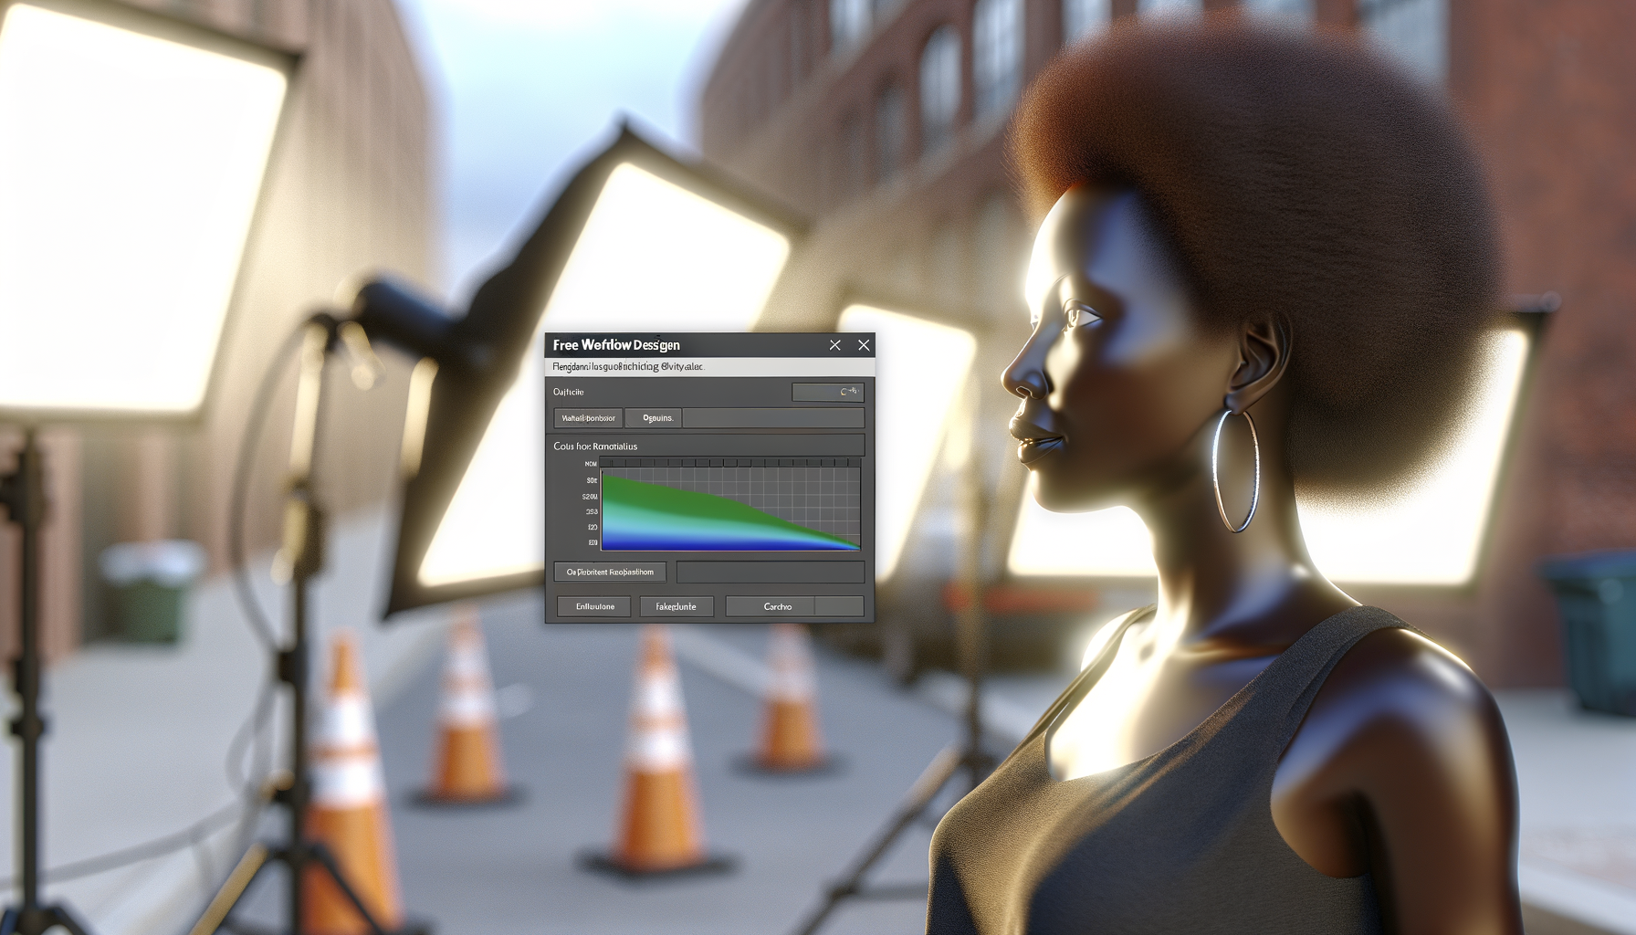
Task: Open the dropdown next to OaPiebritent Reopasthom
Action: point(771,572)
